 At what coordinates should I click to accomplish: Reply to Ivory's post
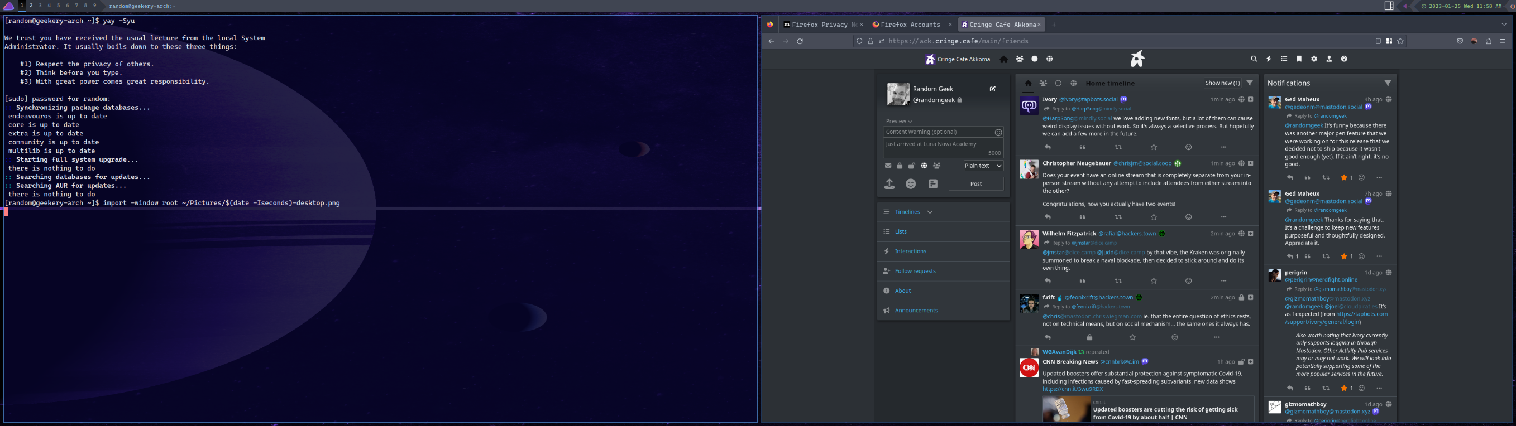[x=1048, y=148]
